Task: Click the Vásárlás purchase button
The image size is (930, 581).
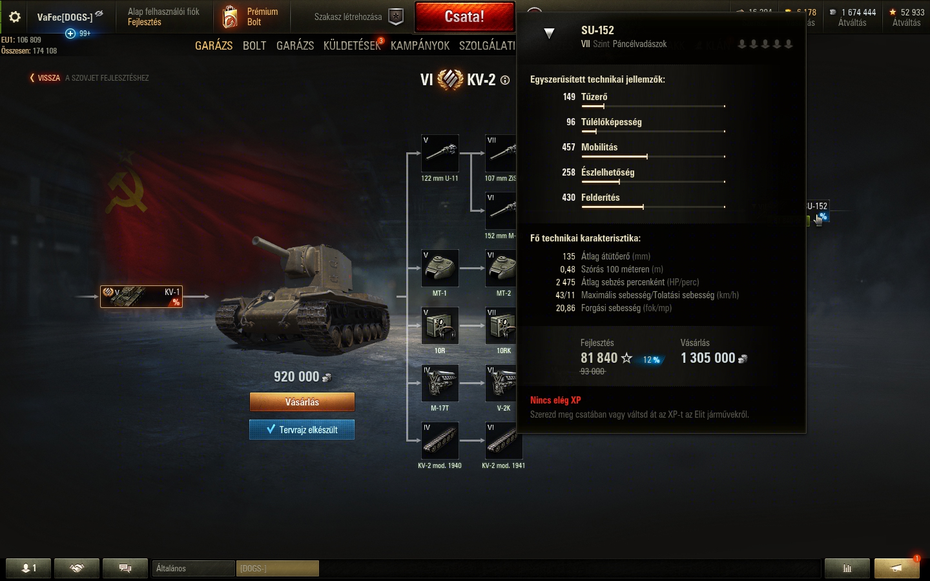Action: [302, 402]
